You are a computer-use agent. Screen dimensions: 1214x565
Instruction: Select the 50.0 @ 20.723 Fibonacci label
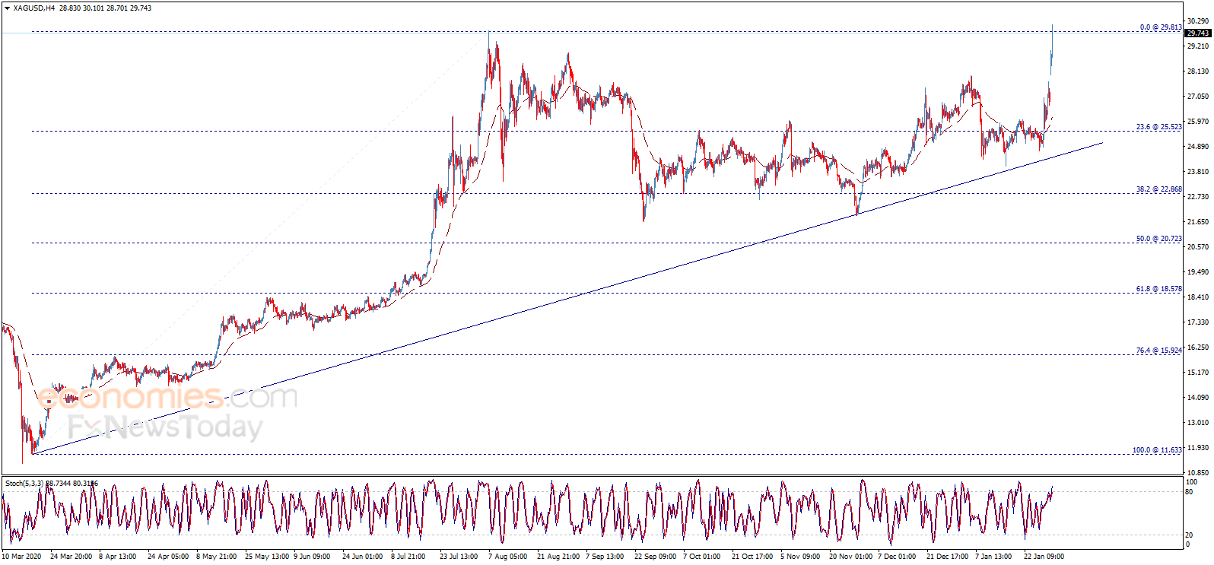(x=1158, y=239)
